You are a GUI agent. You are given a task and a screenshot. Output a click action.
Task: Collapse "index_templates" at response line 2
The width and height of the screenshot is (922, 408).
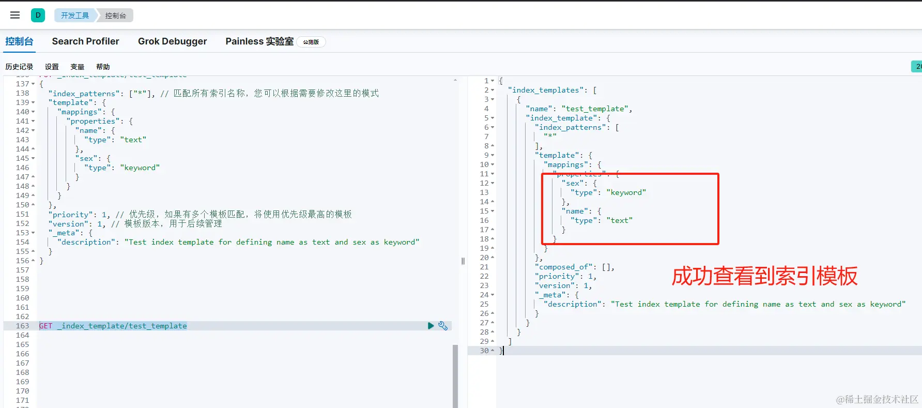(493, 90)
